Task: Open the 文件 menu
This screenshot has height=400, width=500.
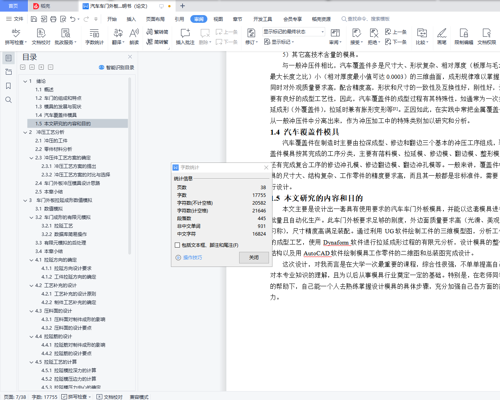Action: point(15,19)
